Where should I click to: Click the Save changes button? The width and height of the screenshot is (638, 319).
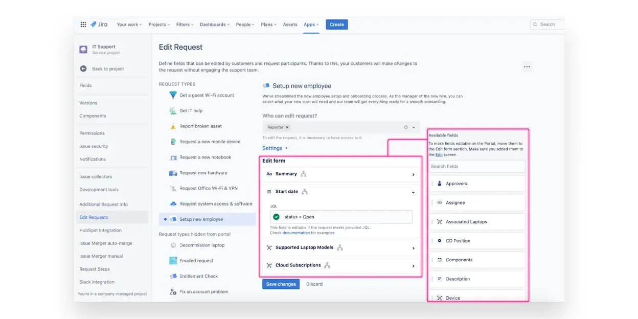click(281, 284)
